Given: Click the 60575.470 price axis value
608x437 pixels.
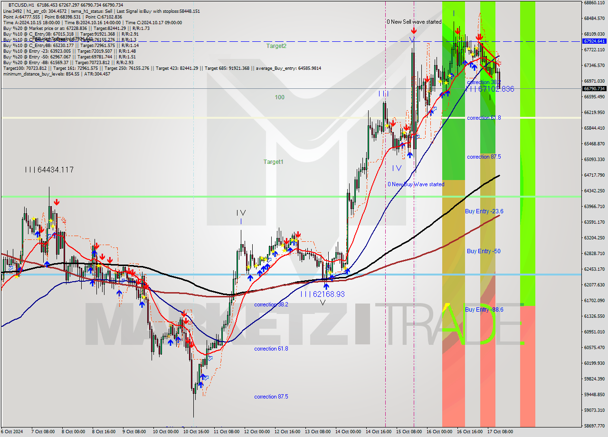Looking at the screenshot, I should pyautogui.click(x=594, y=348).
